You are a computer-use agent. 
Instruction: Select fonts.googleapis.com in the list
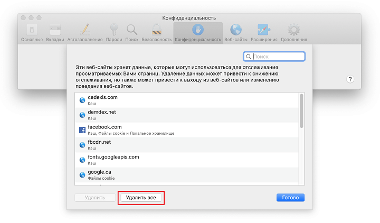185,160
